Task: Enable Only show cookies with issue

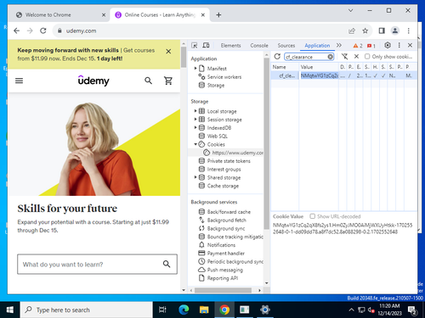Action: [x=367, y=57]
